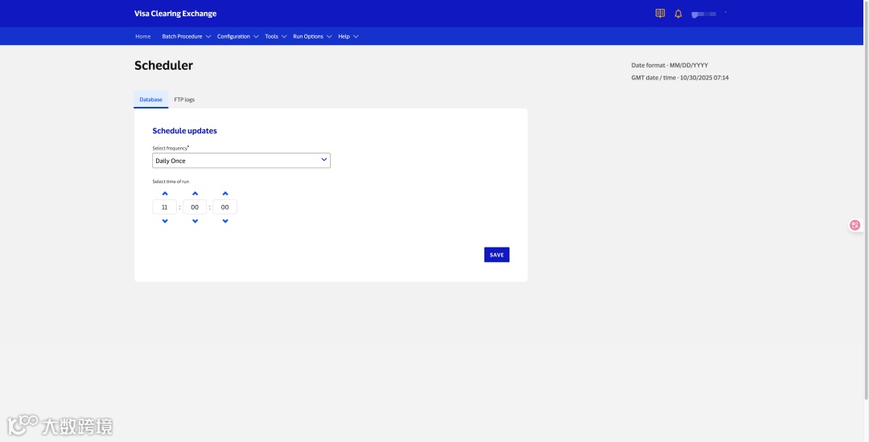Click the page vertical scrollbar
Screen dimensions: 869x442
click(x=867, y=199)
